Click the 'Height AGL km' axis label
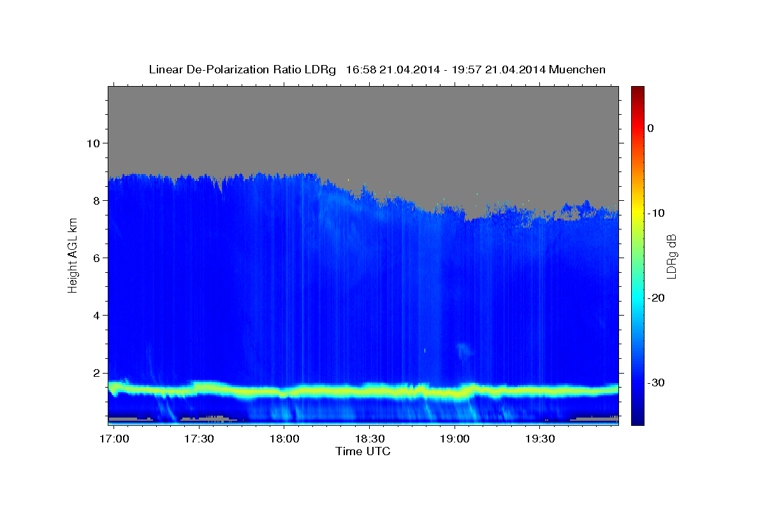Screen dimensions: 765x510 (x=73, y=256)
